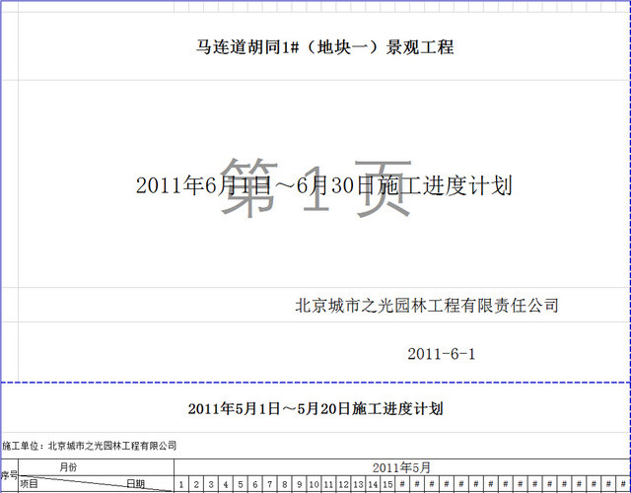Screen dimensions: 631x493
Task: Select the day 14 column cell
Action: click(373, 484)
